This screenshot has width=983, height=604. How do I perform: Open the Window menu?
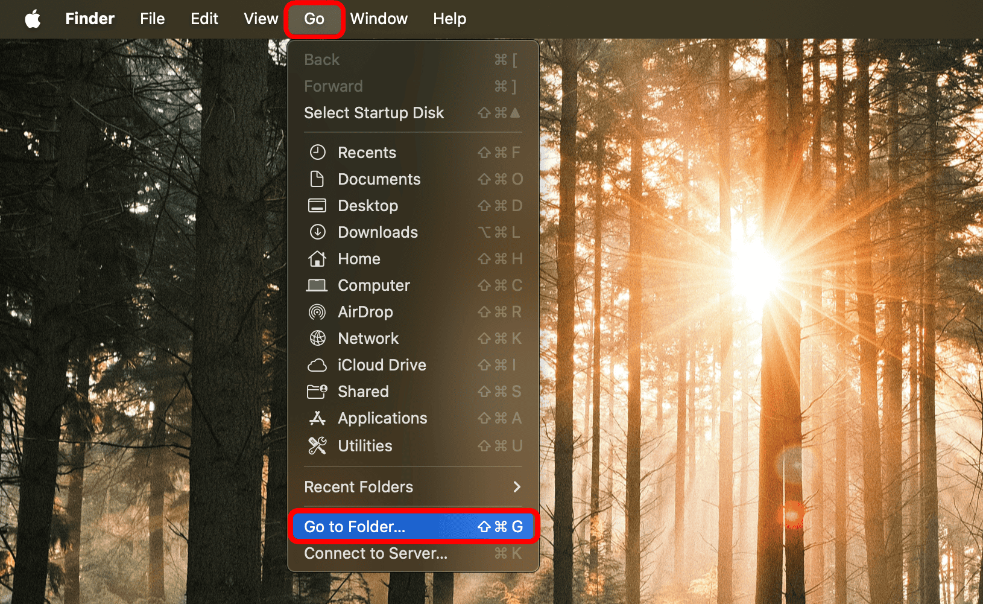[379, 19]
